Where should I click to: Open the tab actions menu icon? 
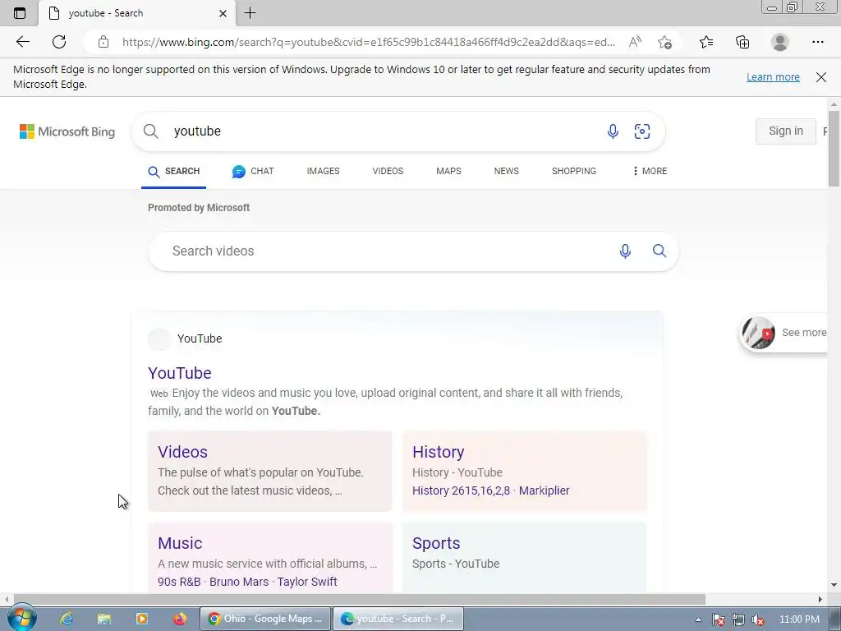click(x=20, y=13)
